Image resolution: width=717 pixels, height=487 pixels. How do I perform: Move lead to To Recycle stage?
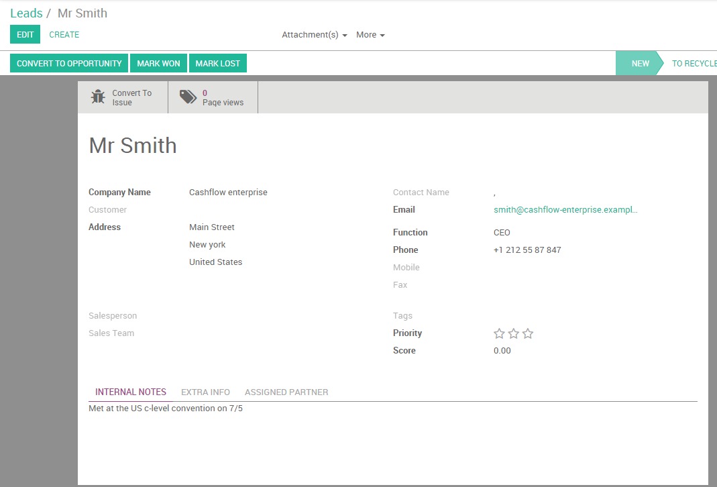(694, 63)
